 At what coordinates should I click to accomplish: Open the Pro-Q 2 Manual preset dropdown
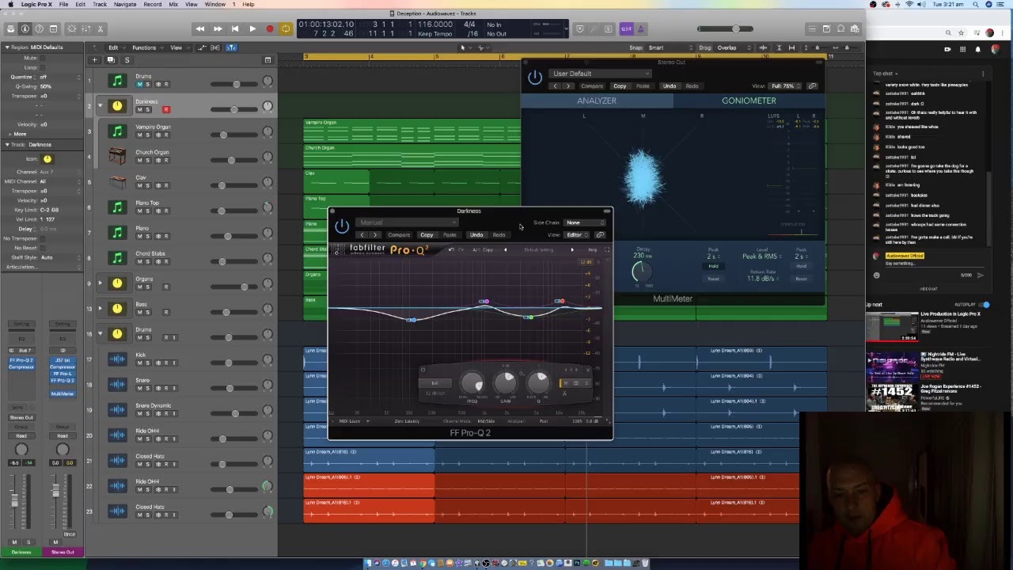click(x=407, y=222)
